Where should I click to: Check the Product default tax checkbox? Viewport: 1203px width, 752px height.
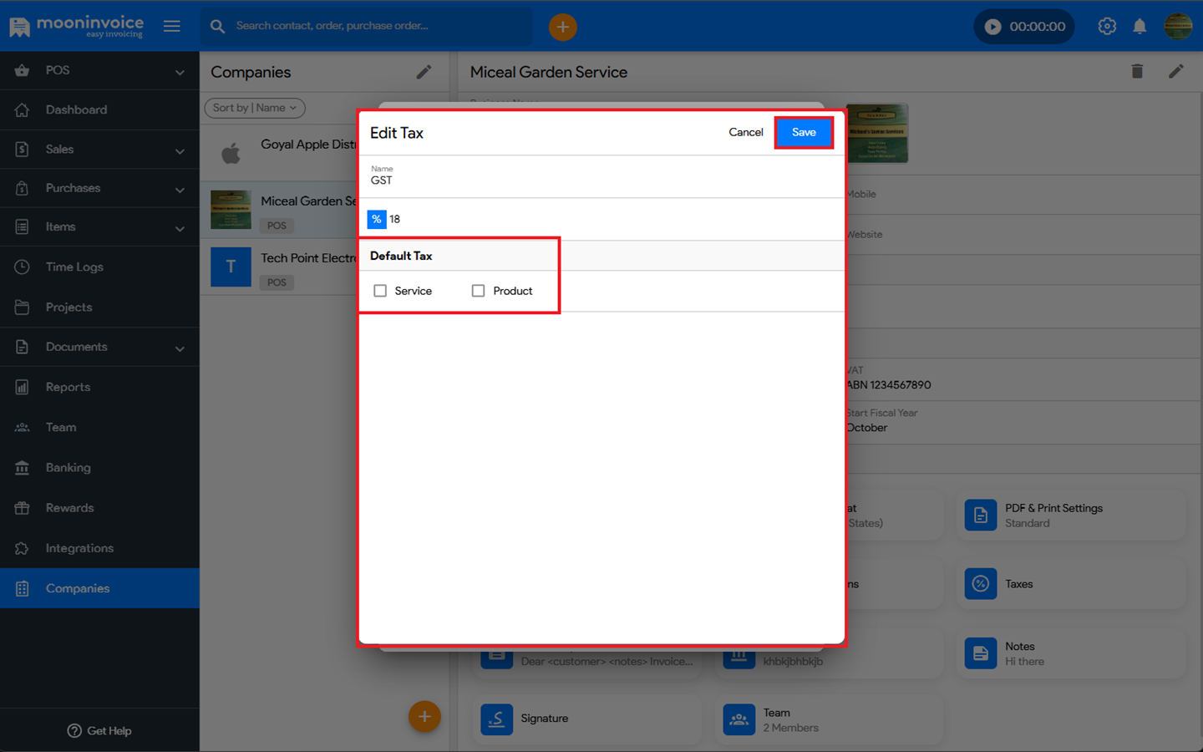[x=478, y=291]
